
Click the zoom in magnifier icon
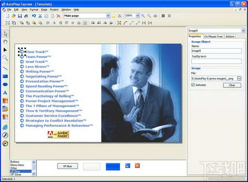pos(143,16)
